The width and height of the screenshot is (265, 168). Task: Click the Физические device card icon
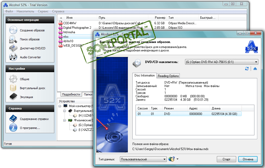coord(70,120)
